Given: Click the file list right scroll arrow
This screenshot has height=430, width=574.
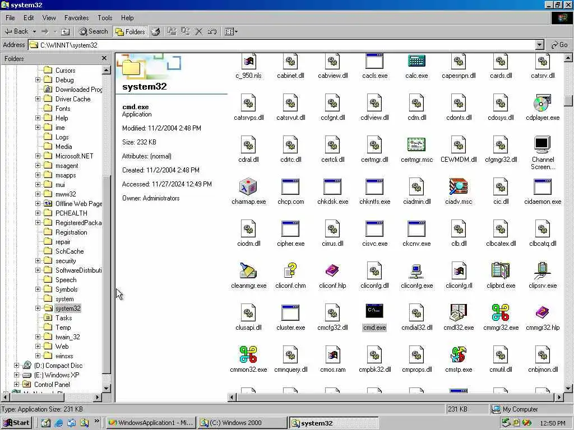Looking at the screenshot, I should coord(559,397).
